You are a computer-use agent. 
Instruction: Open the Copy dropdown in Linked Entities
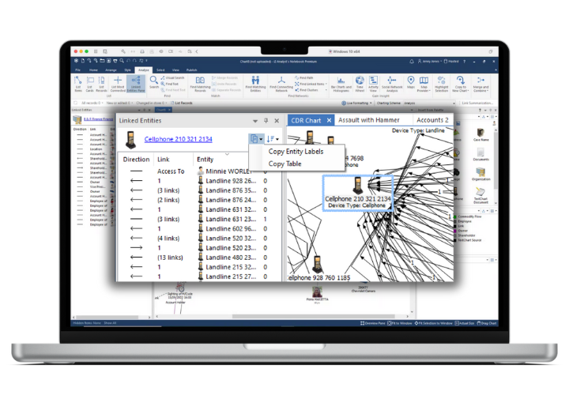click(256, 139)
